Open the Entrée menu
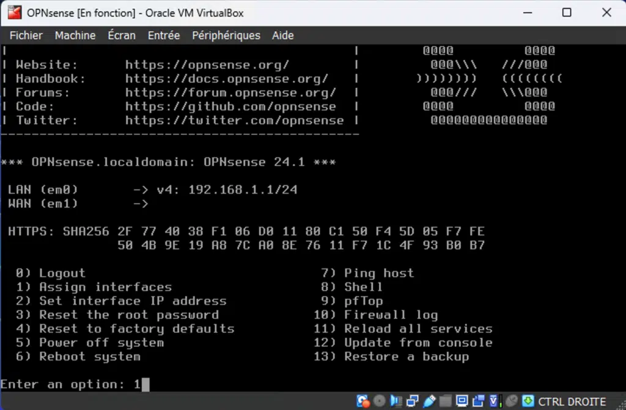Viewport: 626px width, 410px height. (164, 35)
